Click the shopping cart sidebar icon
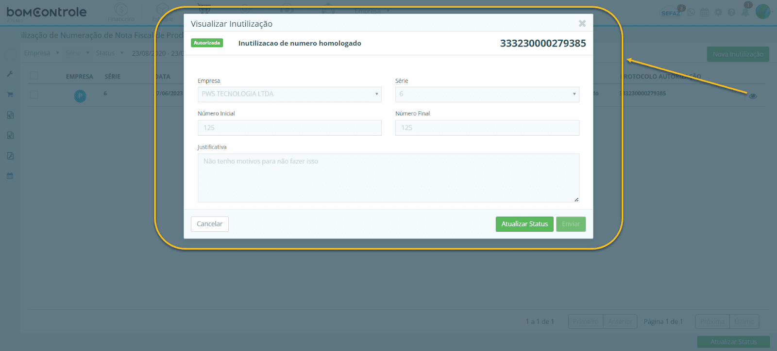The height and width of the screenshot is (351, 777). pos(10,95)
